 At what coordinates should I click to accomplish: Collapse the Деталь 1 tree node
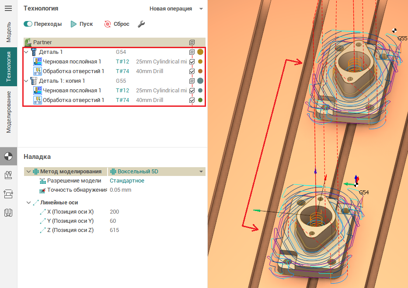26,52
